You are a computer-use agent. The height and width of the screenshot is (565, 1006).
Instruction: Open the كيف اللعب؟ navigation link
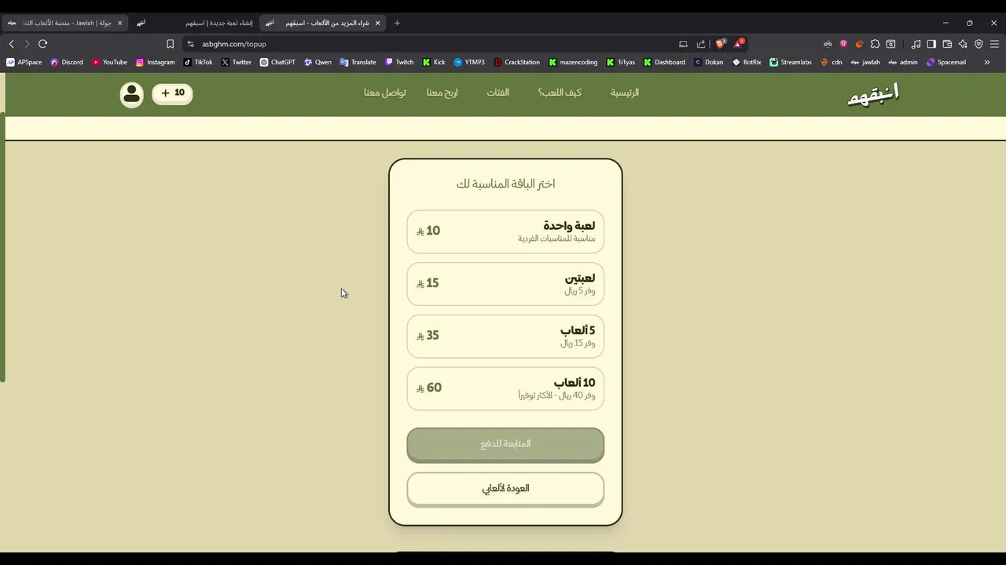(560, 93)
